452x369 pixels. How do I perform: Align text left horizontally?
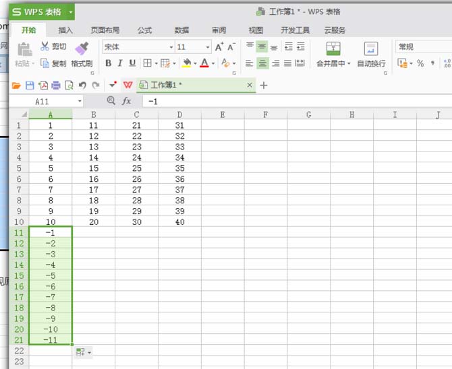click(250, 63)
